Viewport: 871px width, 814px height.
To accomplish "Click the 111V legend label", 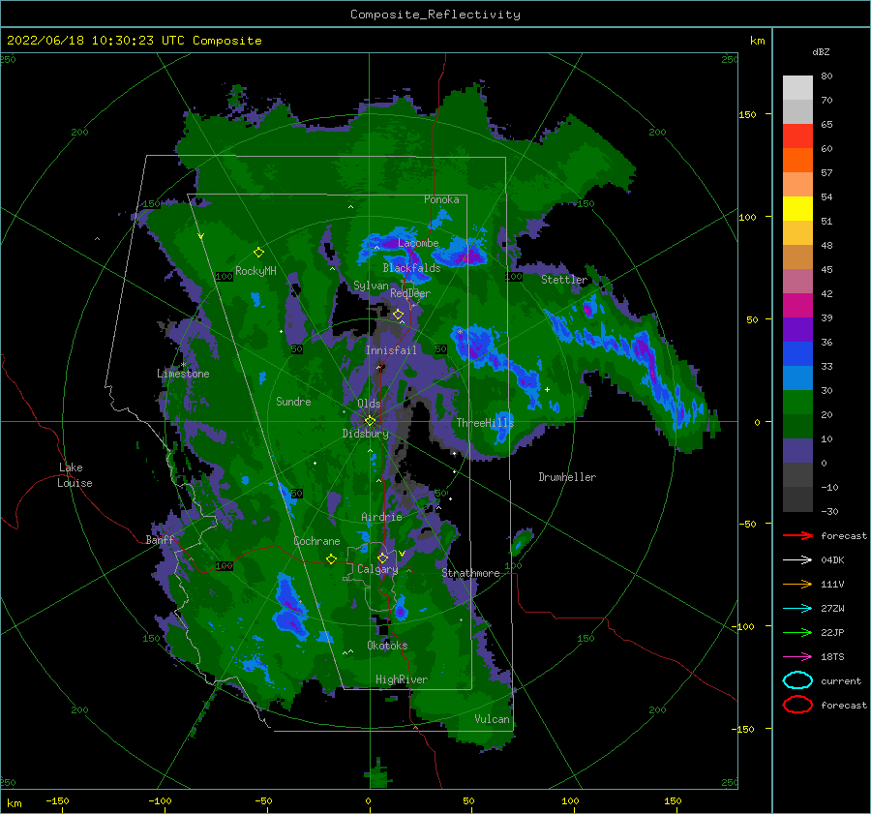I will 832,584.
